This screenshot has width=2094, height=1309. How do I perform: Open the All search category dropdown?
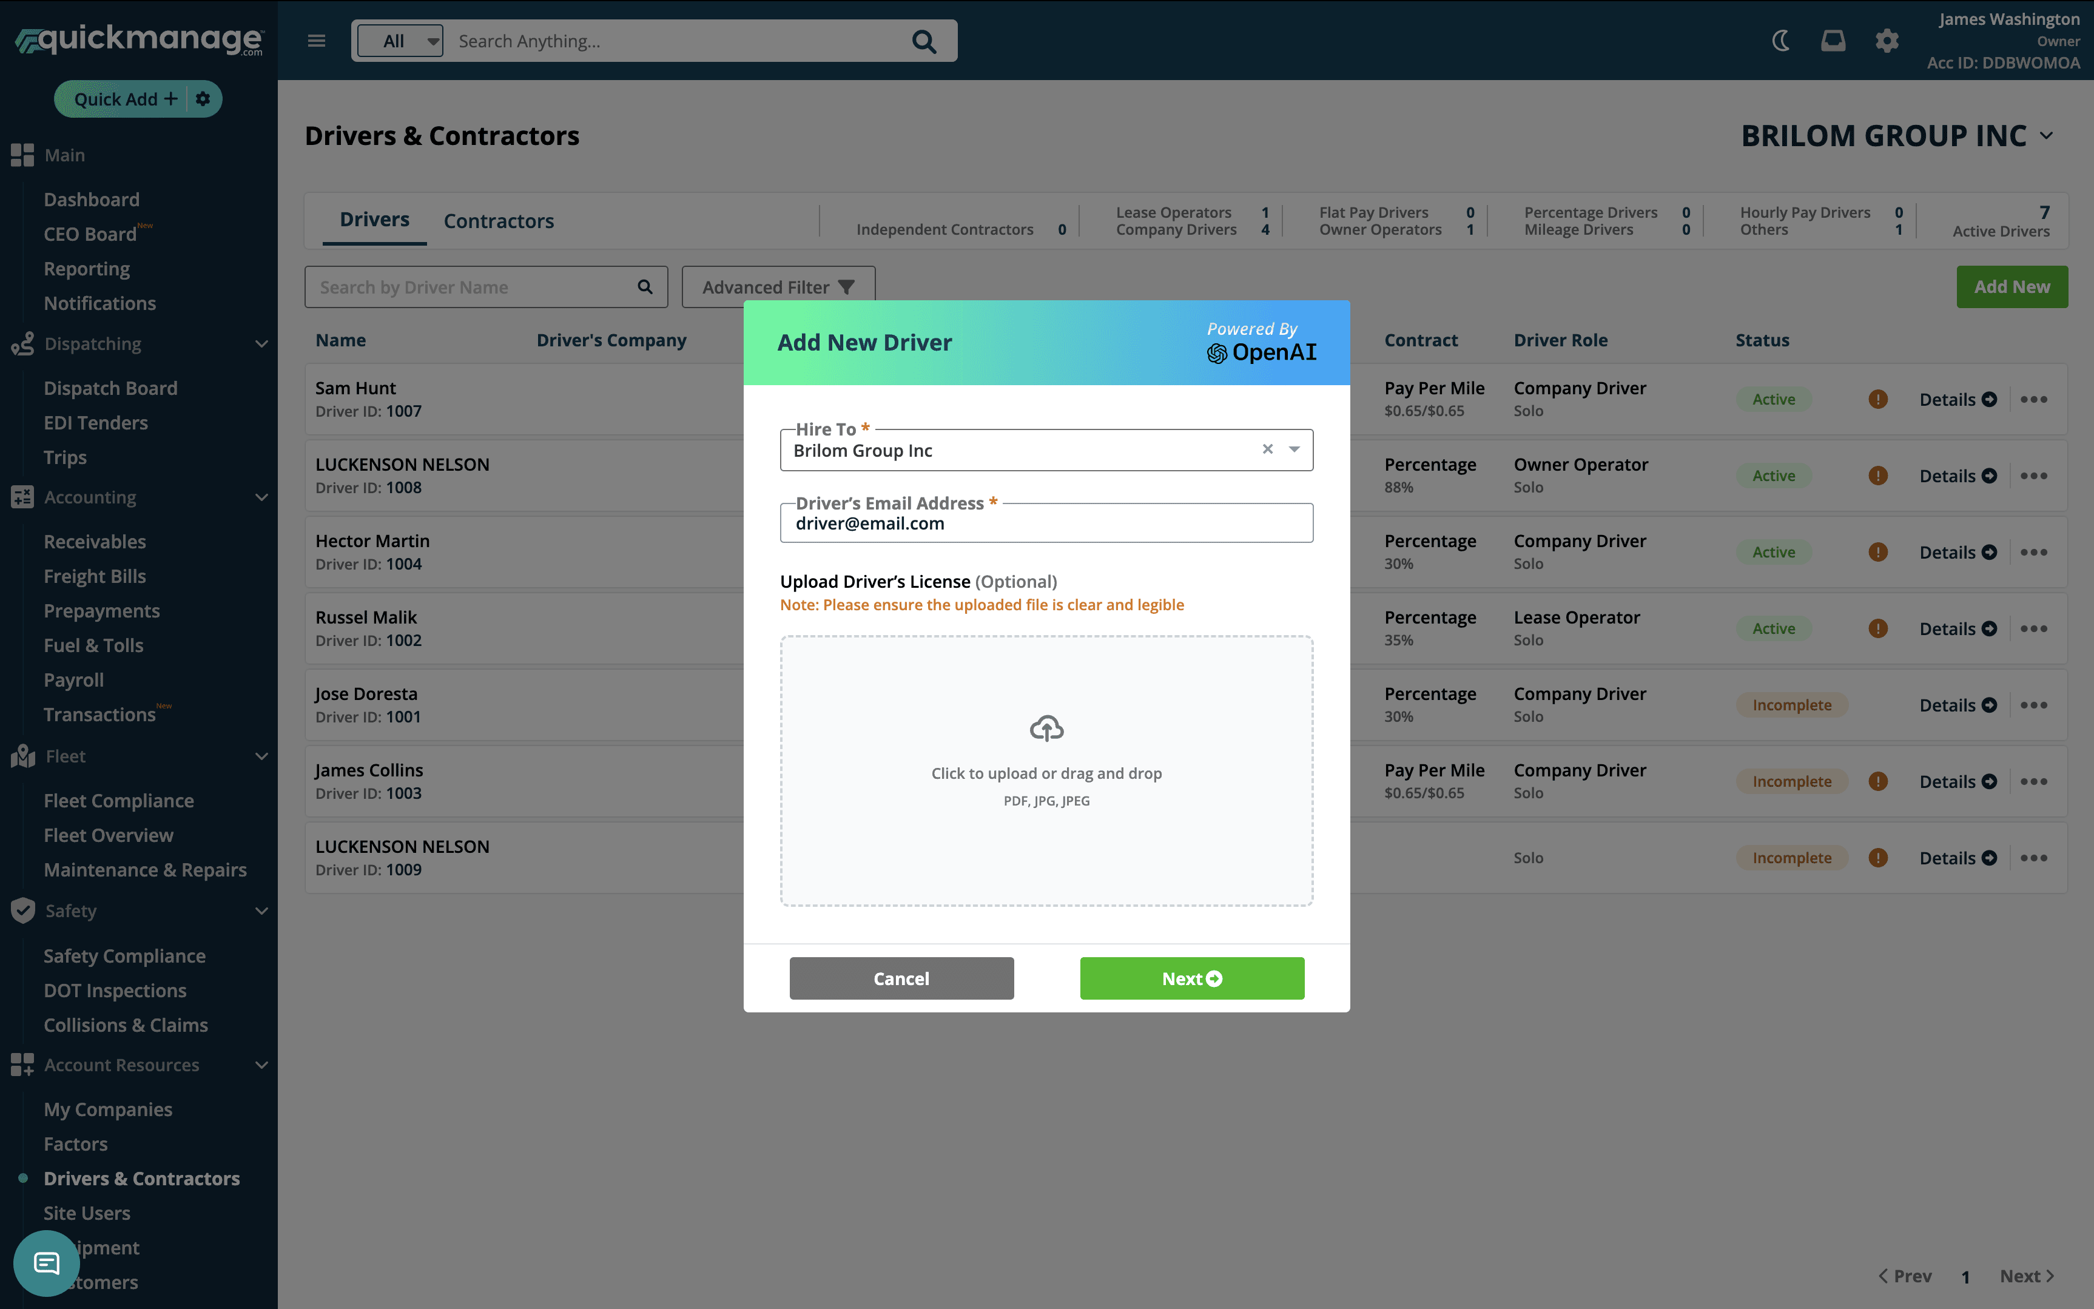pos(400,41)
